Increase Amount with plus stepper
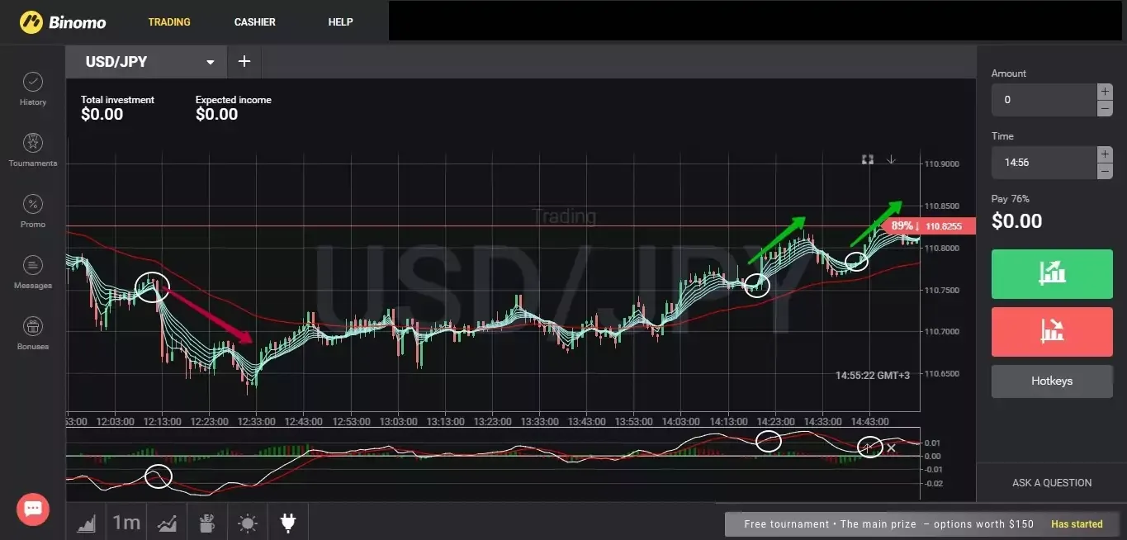The width and height of the screenshot is (1127, 540). coord(1105,92)
